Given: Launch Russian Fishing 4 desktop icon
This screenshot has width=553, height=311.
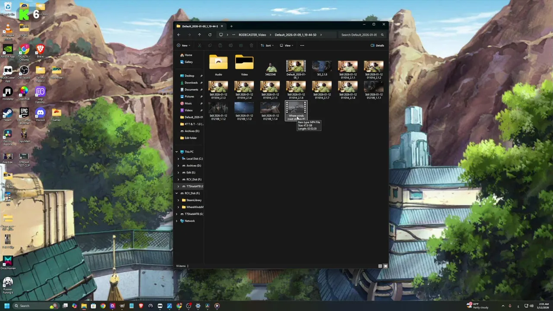Looking at the screenshot, I should tap(7, 286).
